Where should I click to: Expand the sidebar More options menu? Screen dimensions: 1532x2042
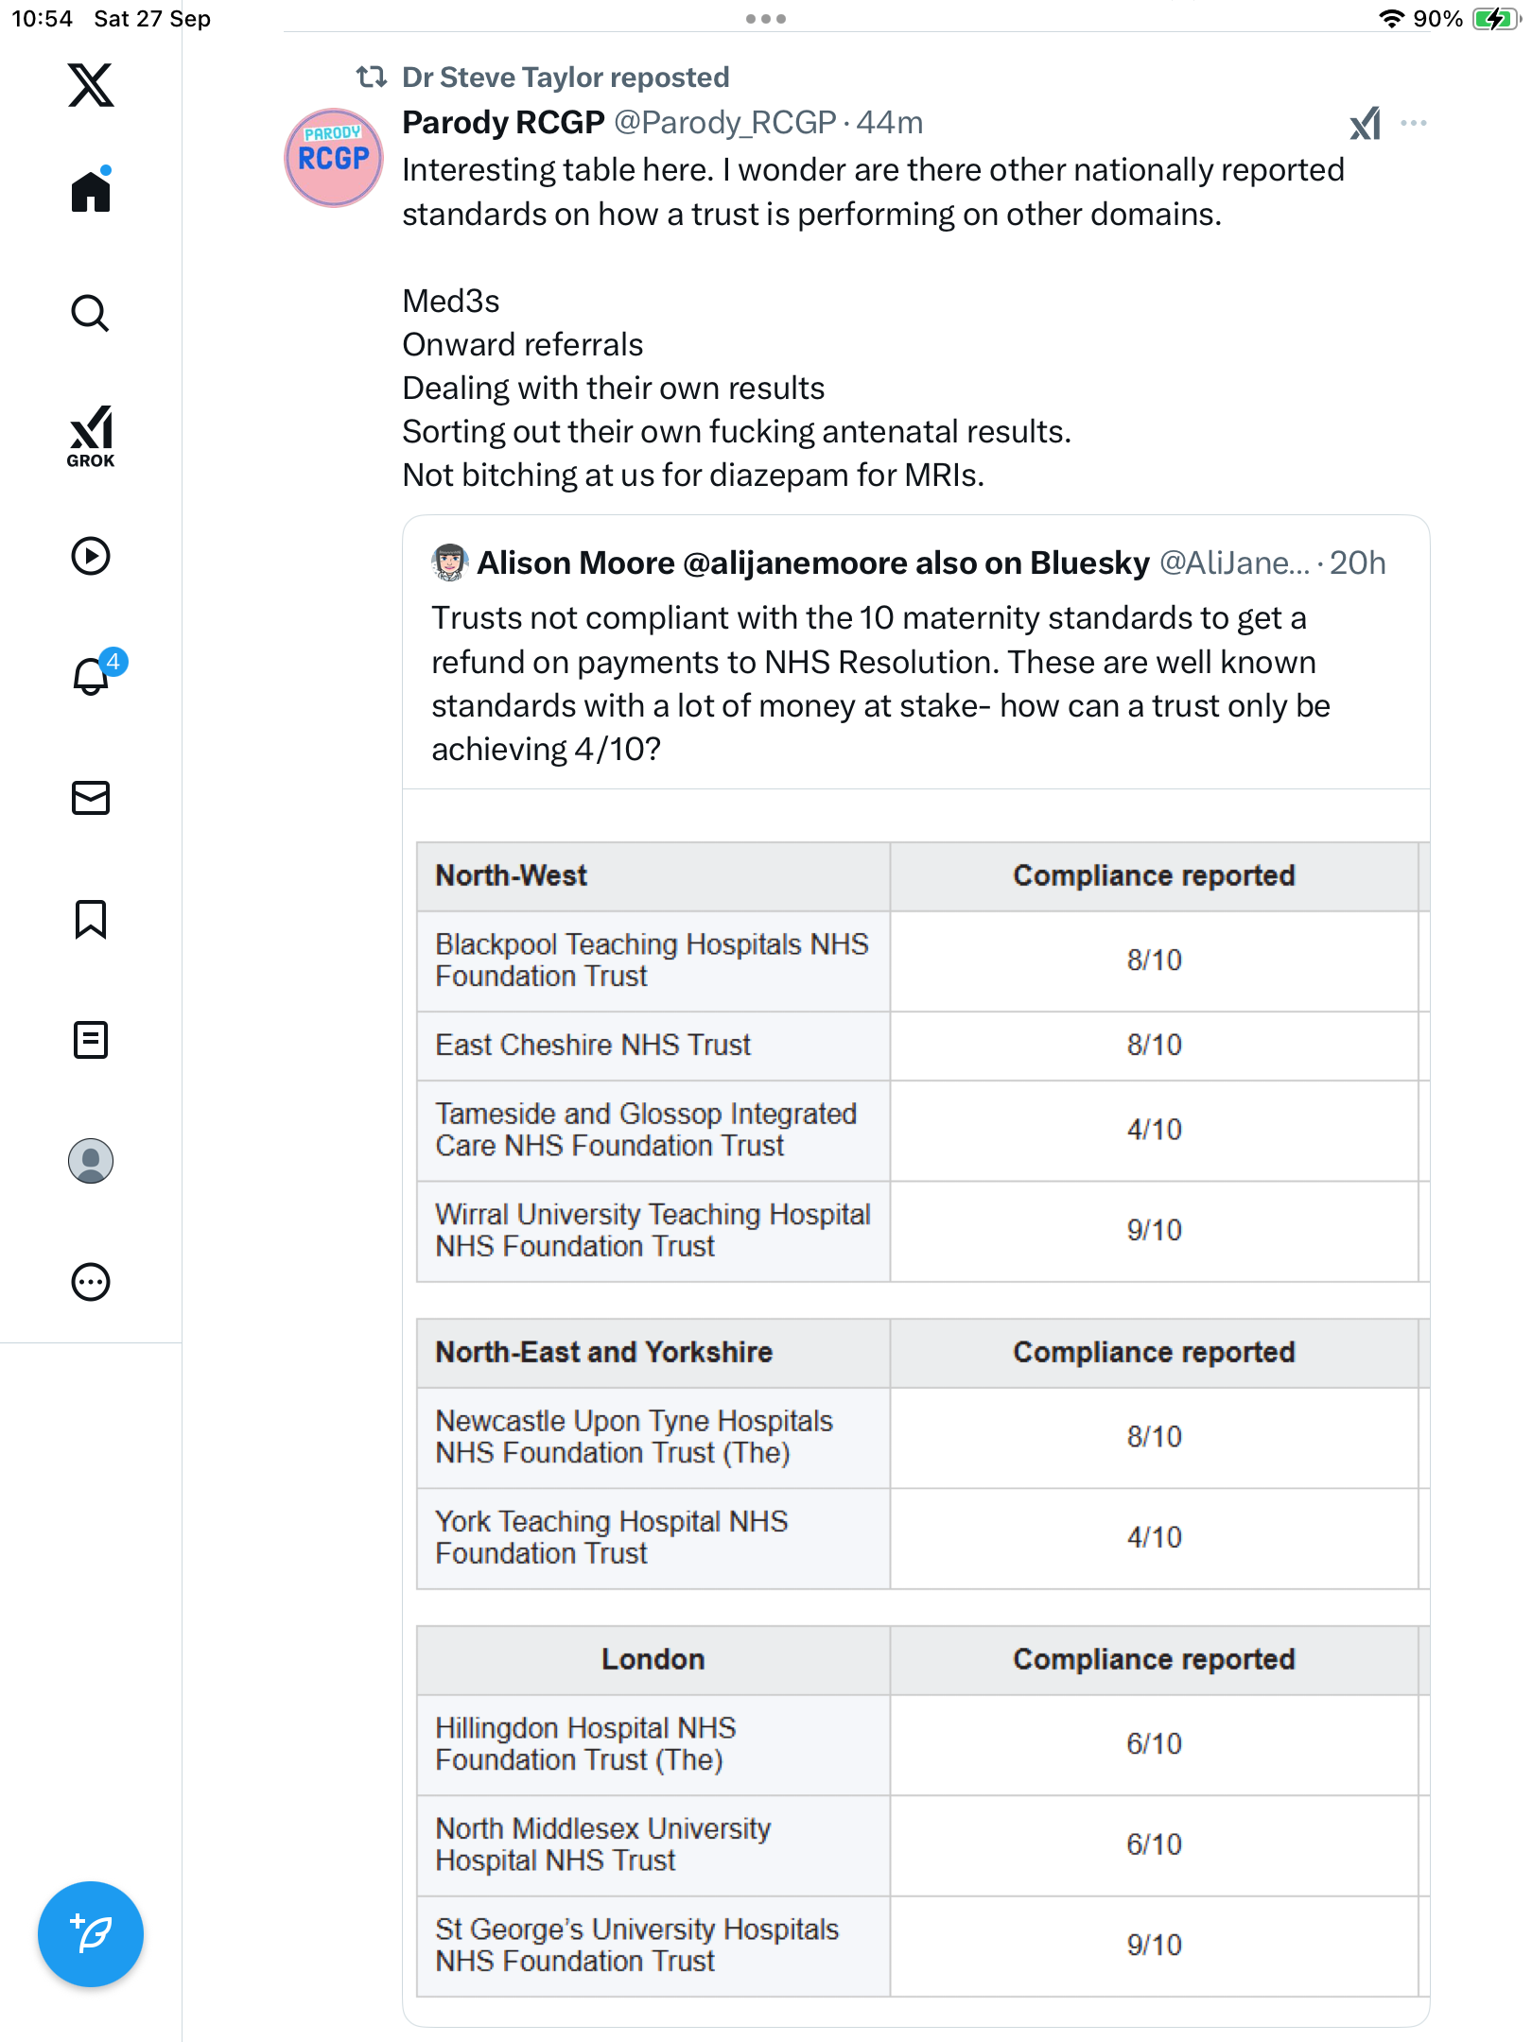(x=91, y=1282)
